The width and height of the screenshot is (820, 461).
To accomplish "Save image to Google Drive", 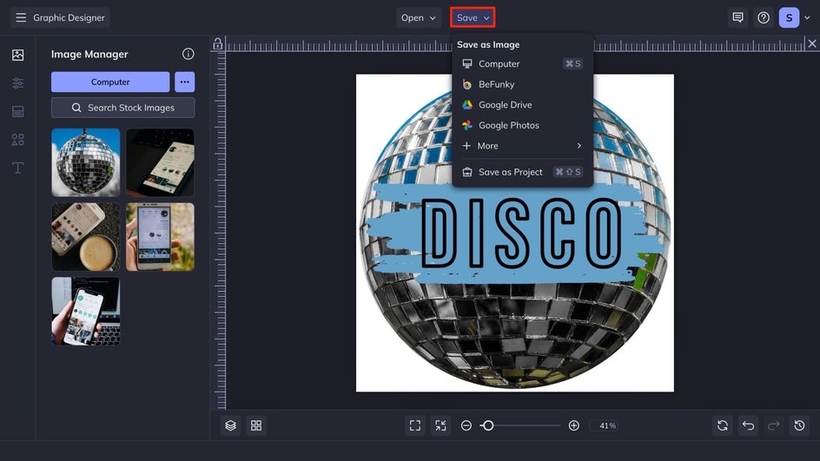I will point(522,104).
